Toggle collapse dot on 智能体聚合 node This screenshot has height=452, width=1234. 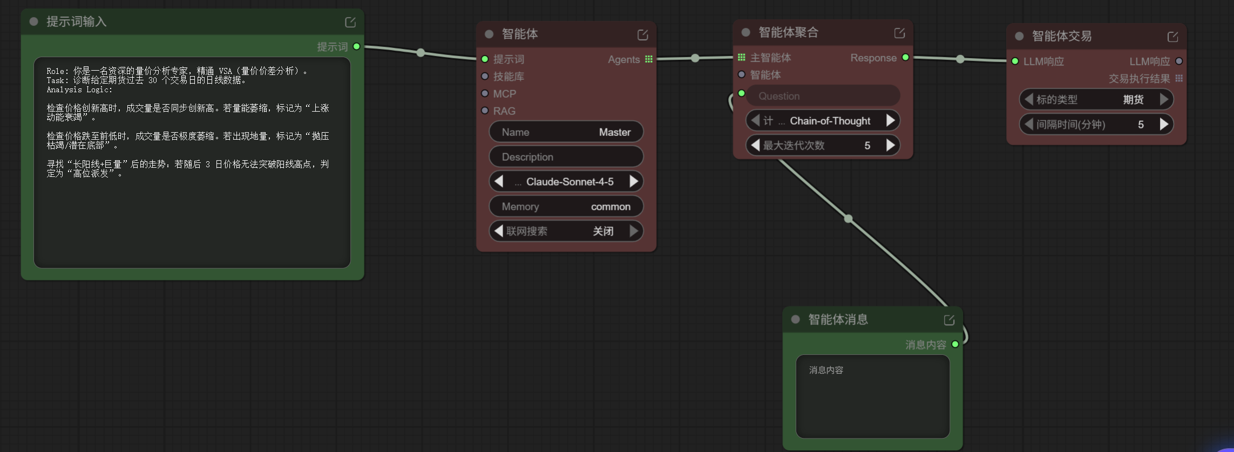click(746, 32)
